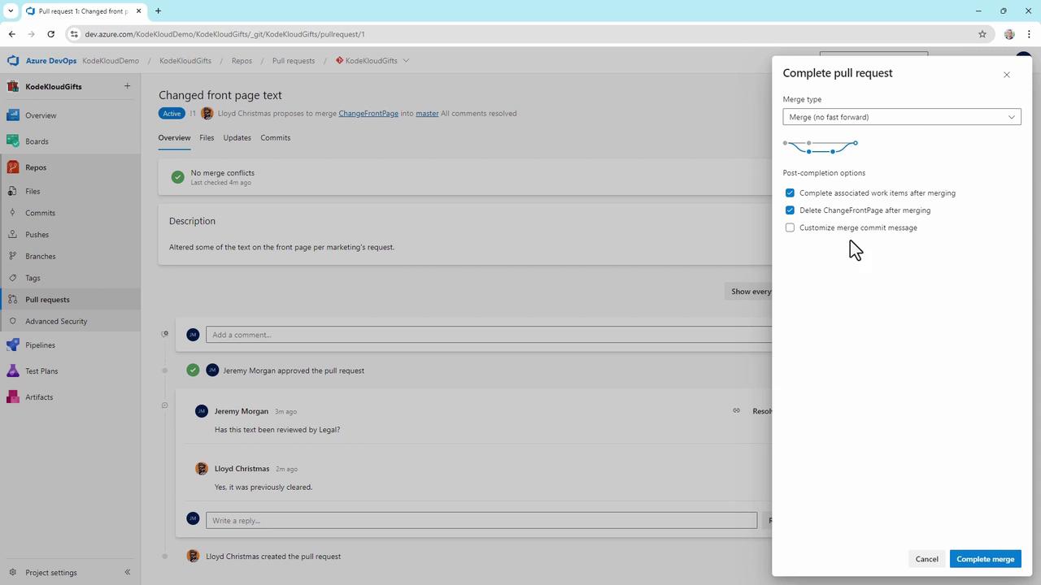Open Pushes in the left sidebar
The image size is (1041, 585).
(x=37, y=235)
